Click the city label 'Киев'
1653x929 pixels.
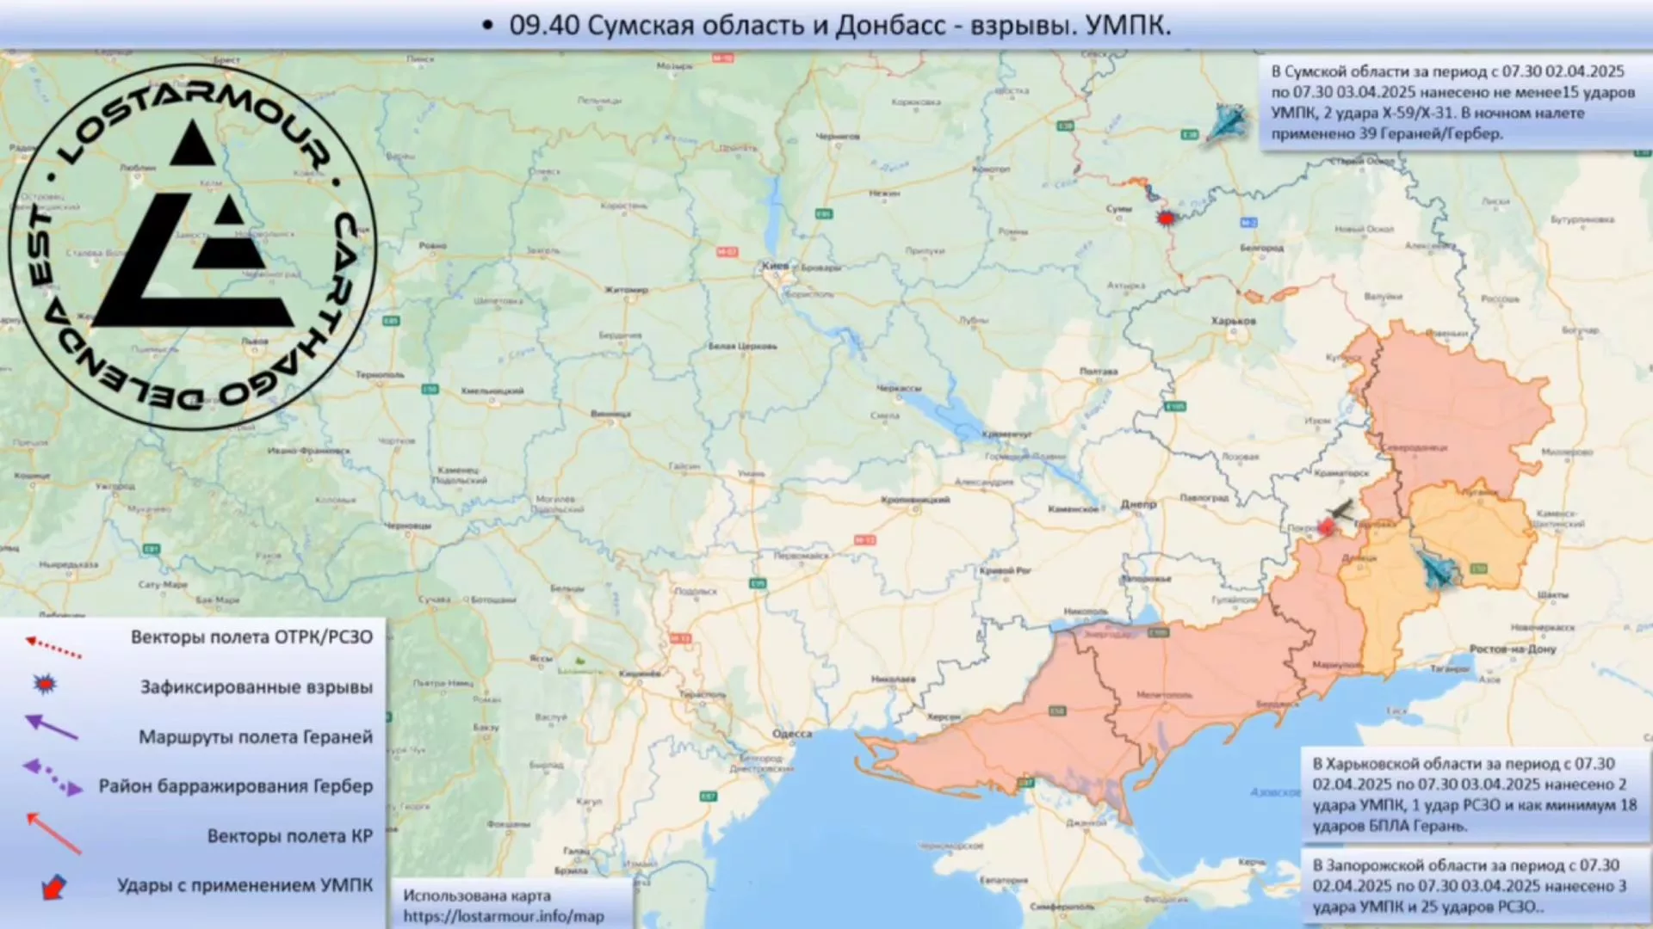775,266
